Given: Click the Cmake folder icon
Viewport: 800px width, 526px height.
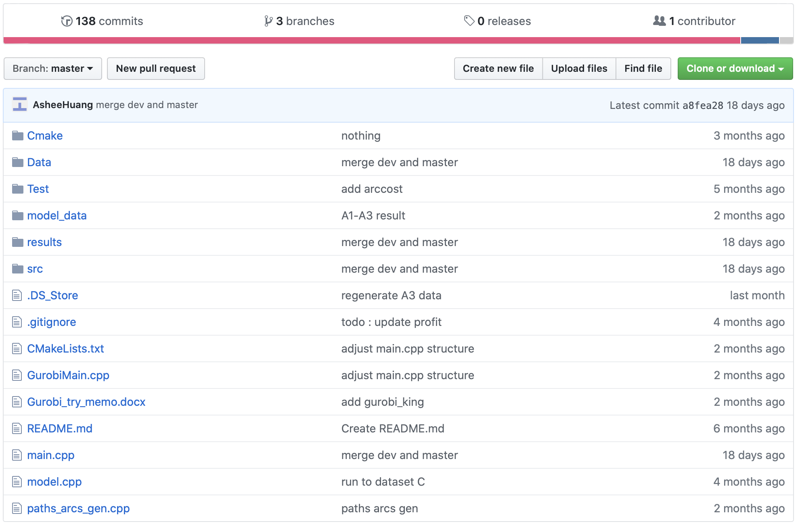Looking at the screenshot, I should pyautogui.click(x=17, y=136).
